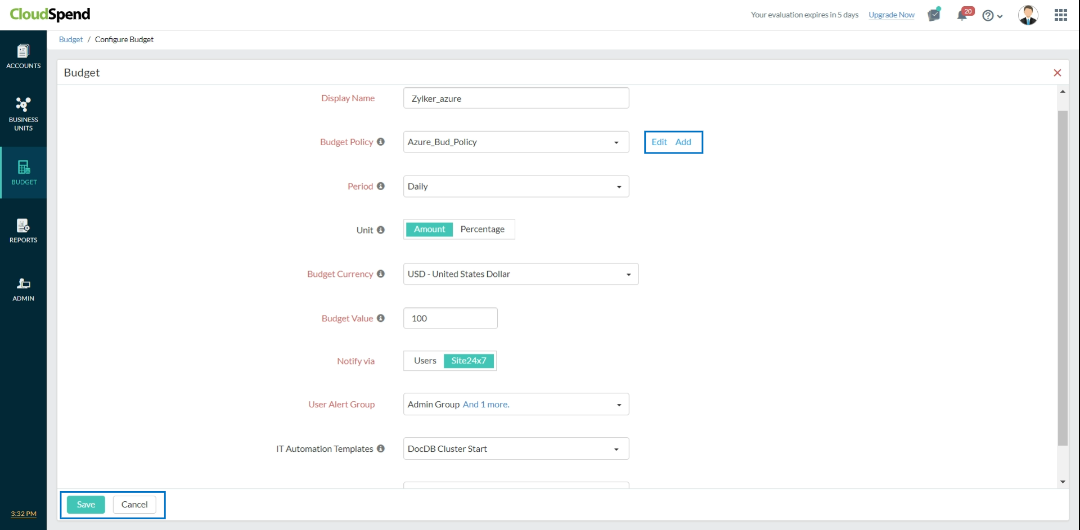This screenshot has width=1080, height=530.
Task: Go to Reports in sidebar
Action: (23, 231)
